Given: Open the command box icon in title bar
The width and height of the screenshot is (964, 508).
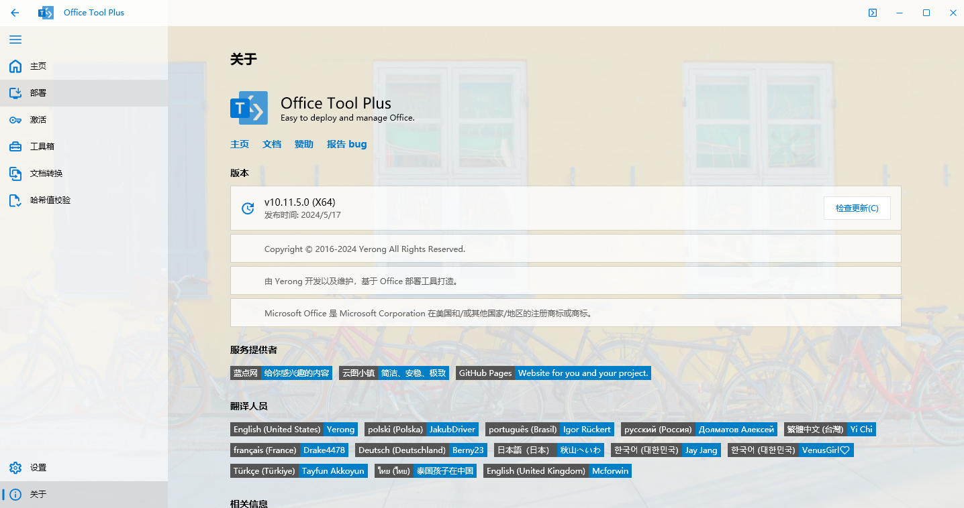Looking at the screenshot, I should coord(873,13).
